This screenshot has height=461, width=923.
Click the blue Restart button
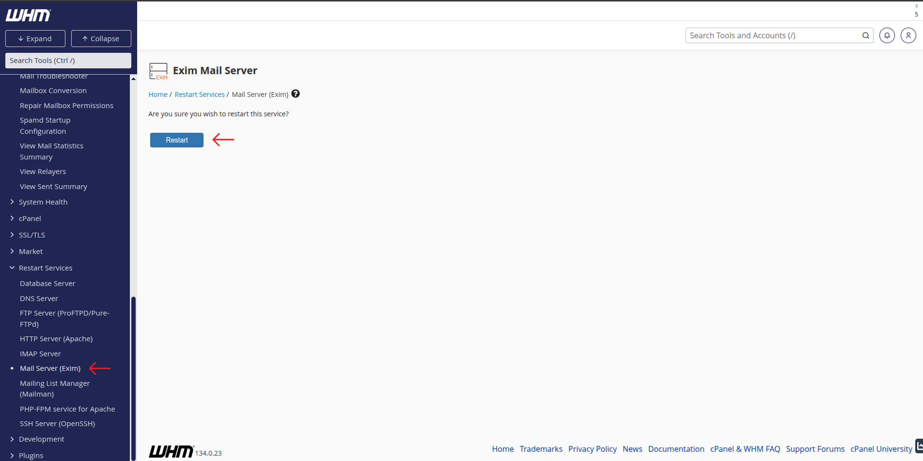click(177, 140)
